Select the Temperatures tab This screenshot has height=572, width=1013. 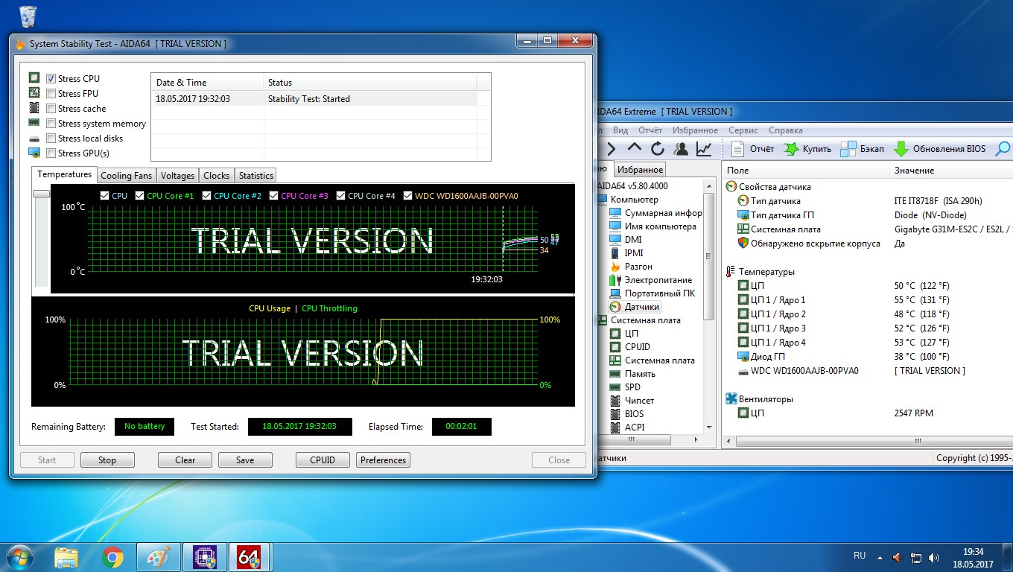(64, 174)
